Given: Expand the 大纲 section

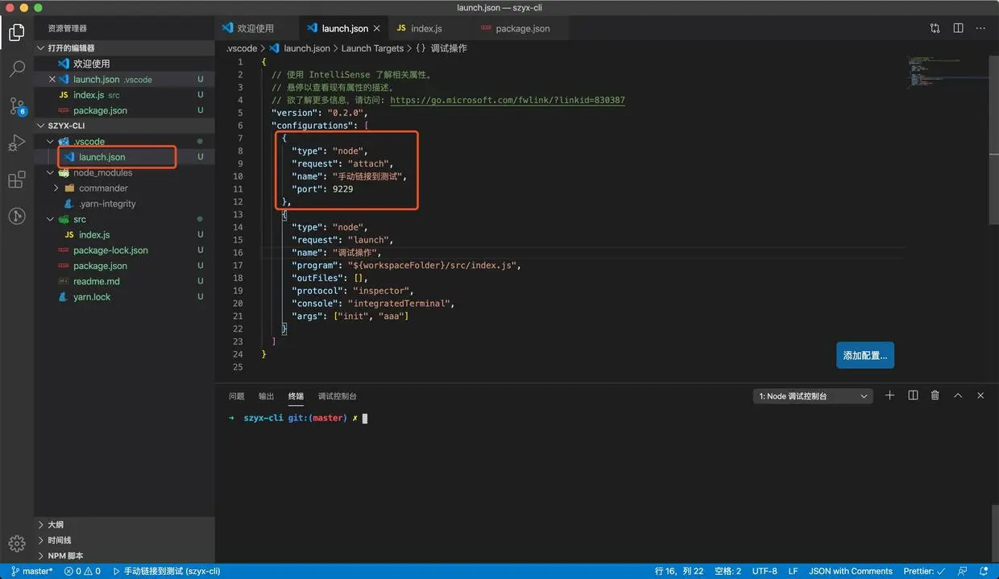Looking at the screenshot, I should click(x=124, y=524).
